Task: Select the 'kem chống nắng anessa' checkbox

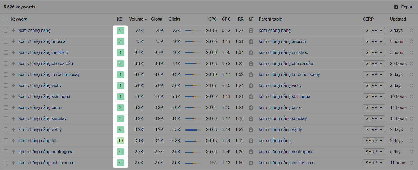Action: pyautogui.click(x=6, y=41)
